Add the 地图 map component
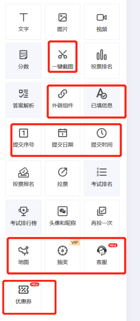Screen dimensions: 140x321 [23, 256]
